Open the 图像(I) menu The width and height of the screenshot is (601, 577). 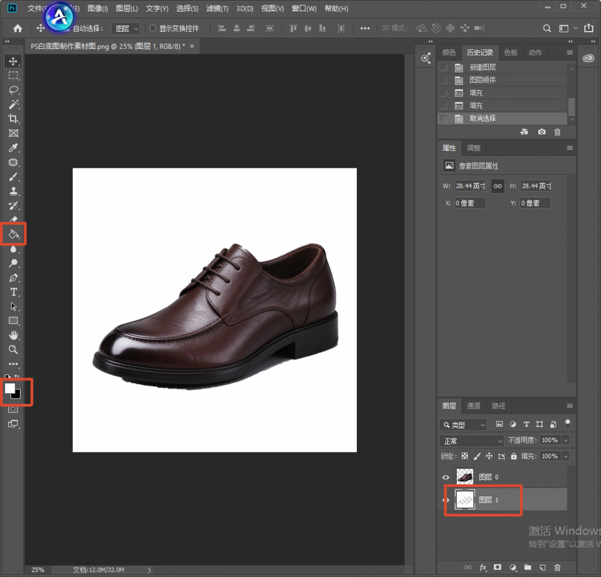click(x=97, y=8)
